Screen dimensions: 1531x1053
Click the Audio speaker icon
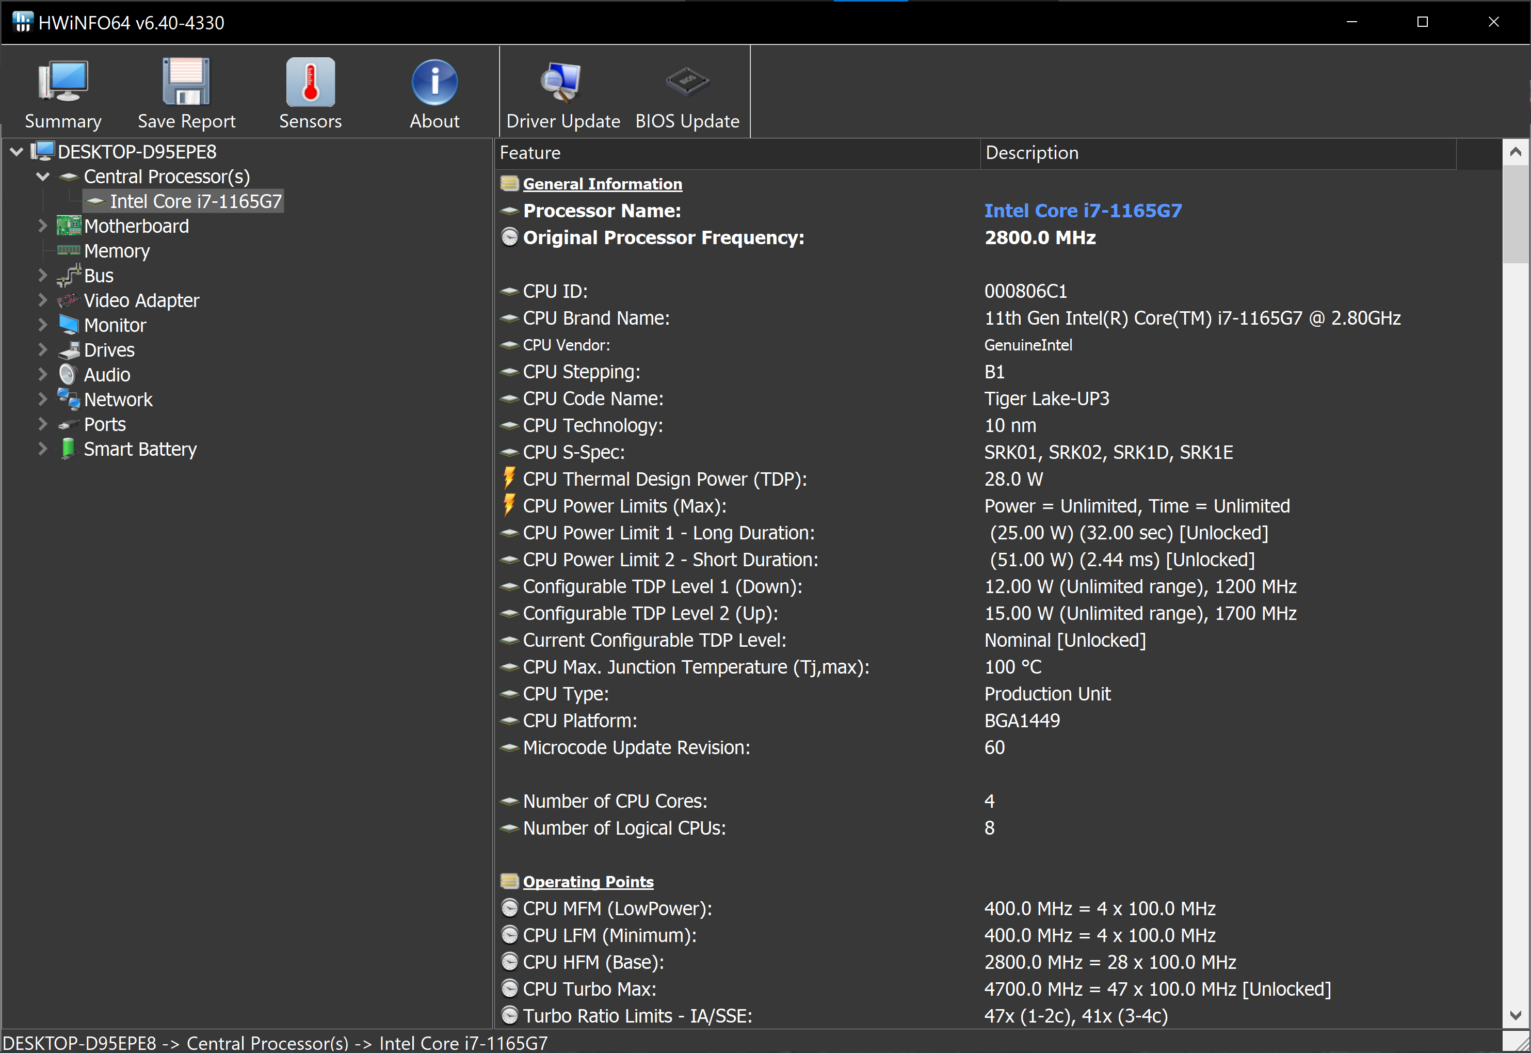pyautogui.click(x=68, y=375)
